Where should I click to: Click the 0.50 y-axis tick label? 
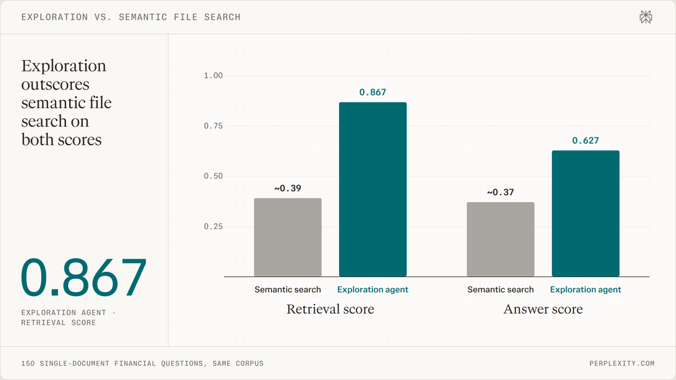[214, 176]
